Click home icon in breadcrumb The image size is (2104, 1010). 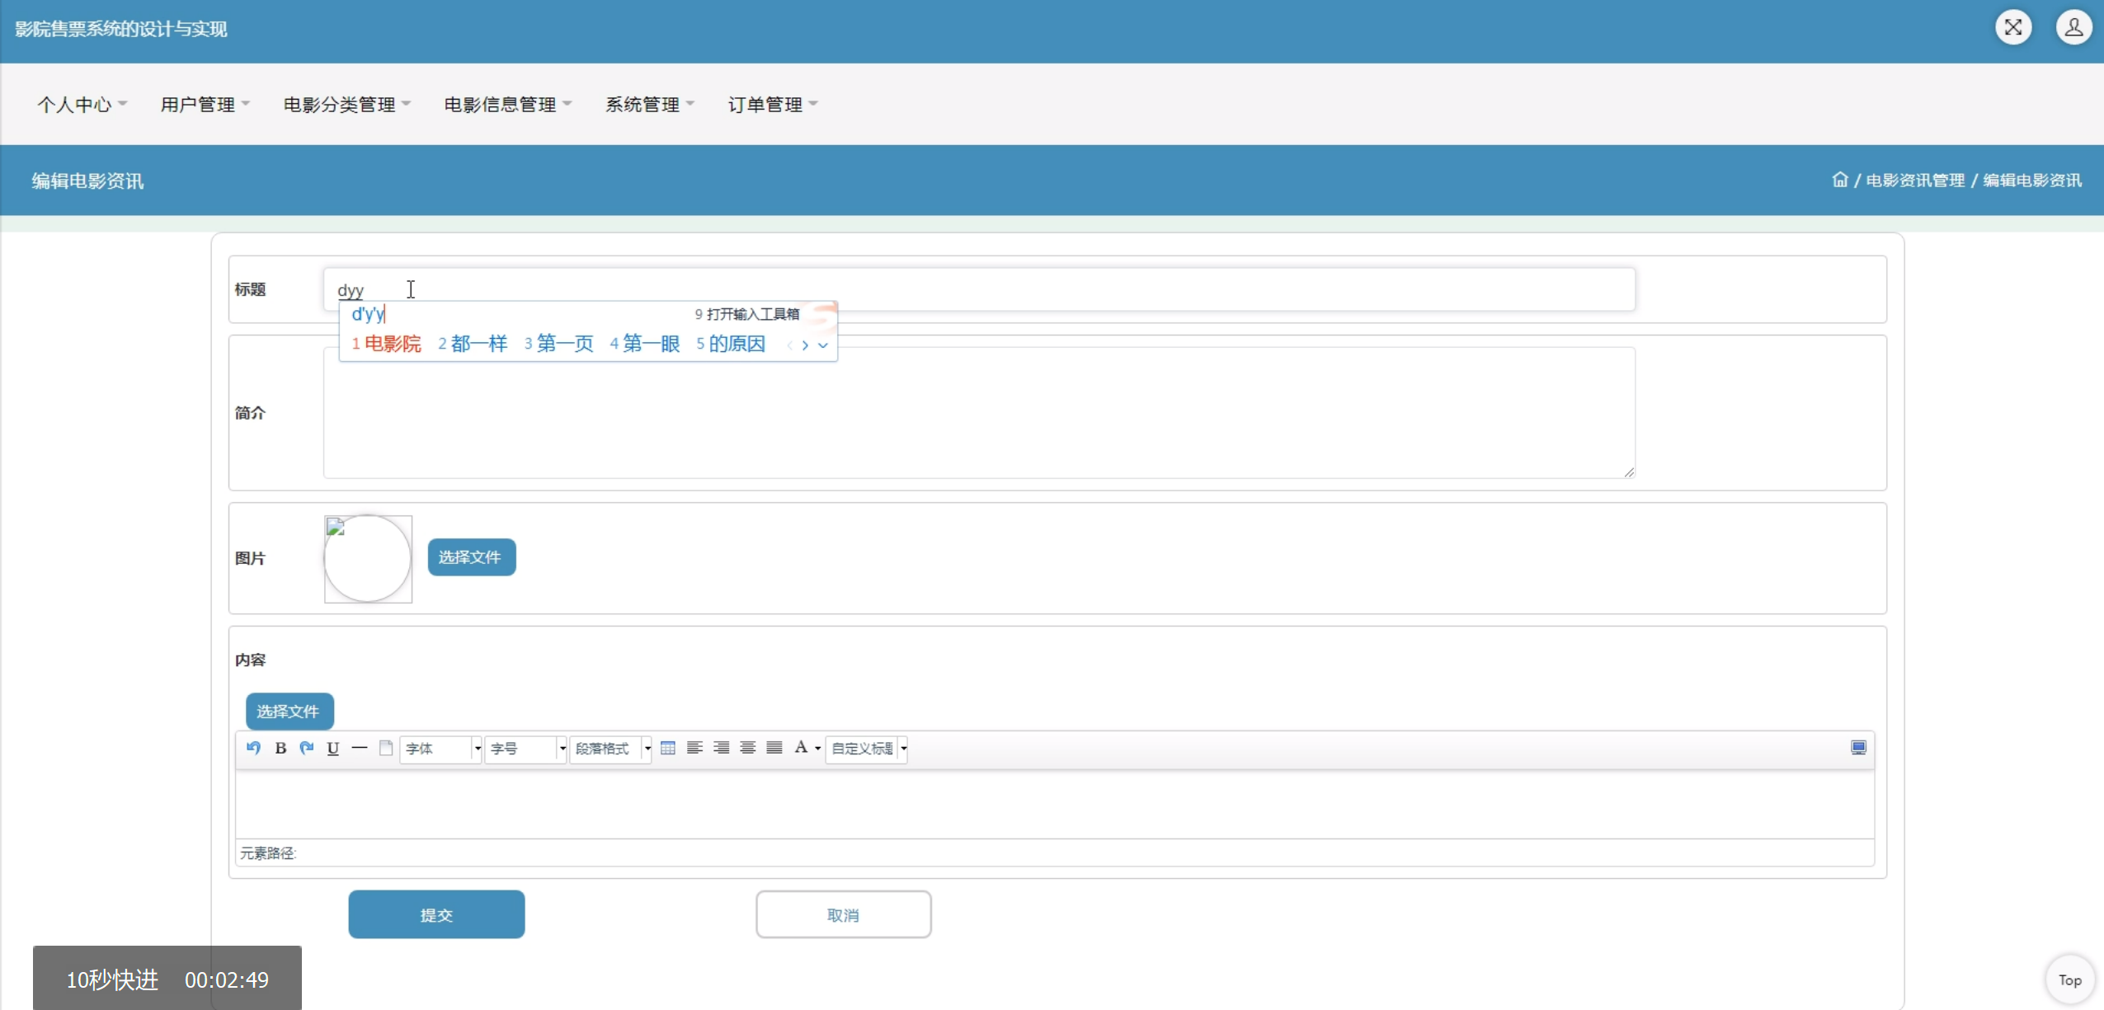coord(1839,180)
